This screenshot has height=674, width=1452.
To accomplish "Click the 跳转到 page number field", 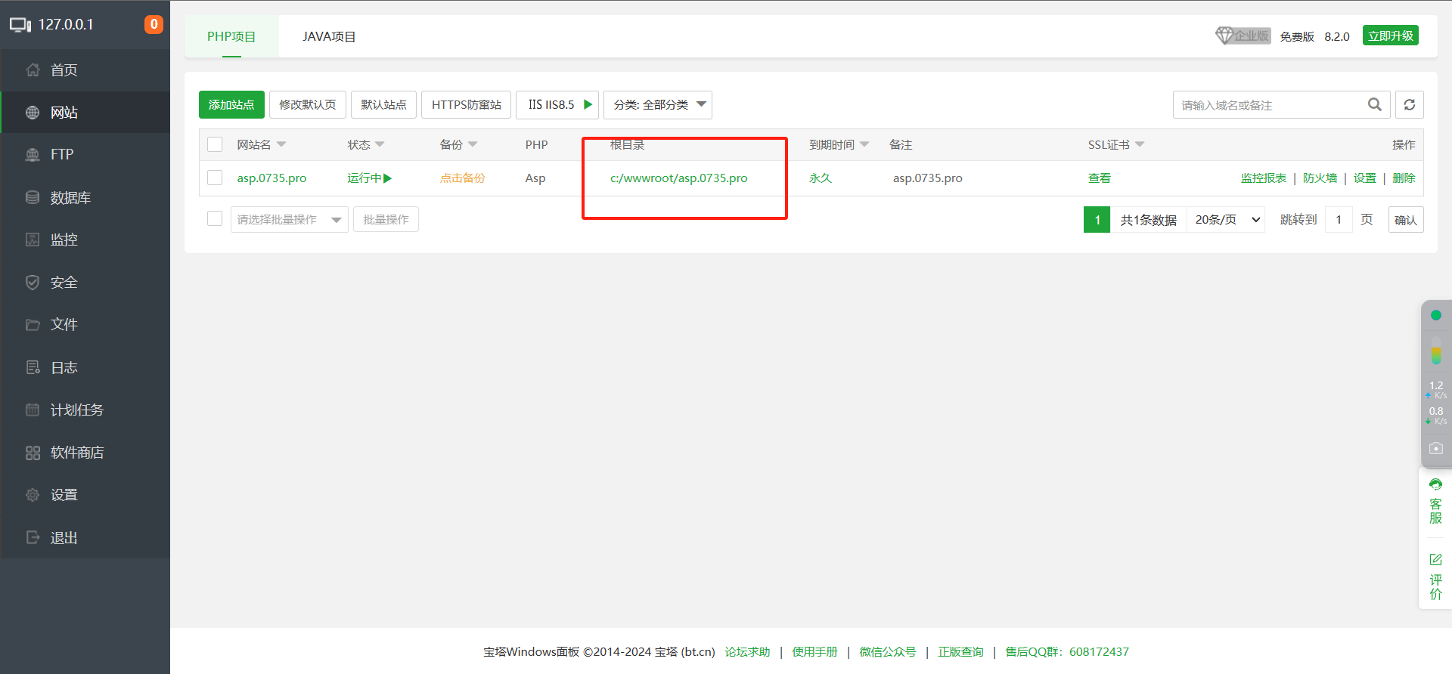I will [1339, 220].
